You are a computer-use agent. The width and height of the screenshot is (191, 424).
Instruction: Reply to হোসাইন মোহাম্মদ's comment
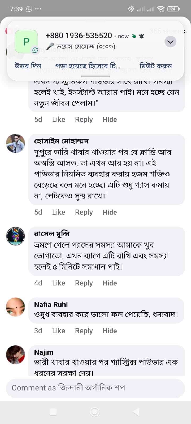tap(84, 212)
